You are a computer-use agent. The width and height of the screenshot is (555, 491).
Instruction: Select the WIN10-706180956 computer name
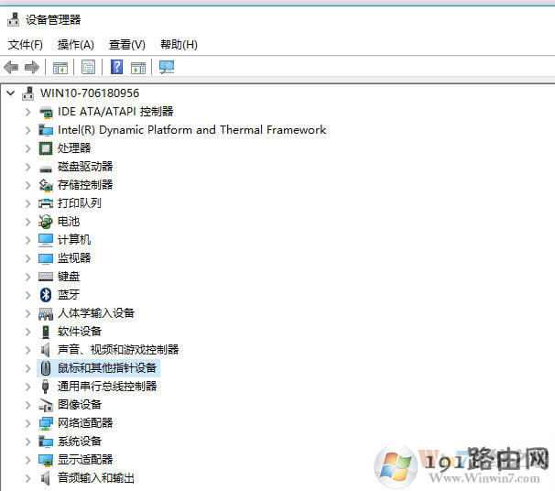coord(90,93)
